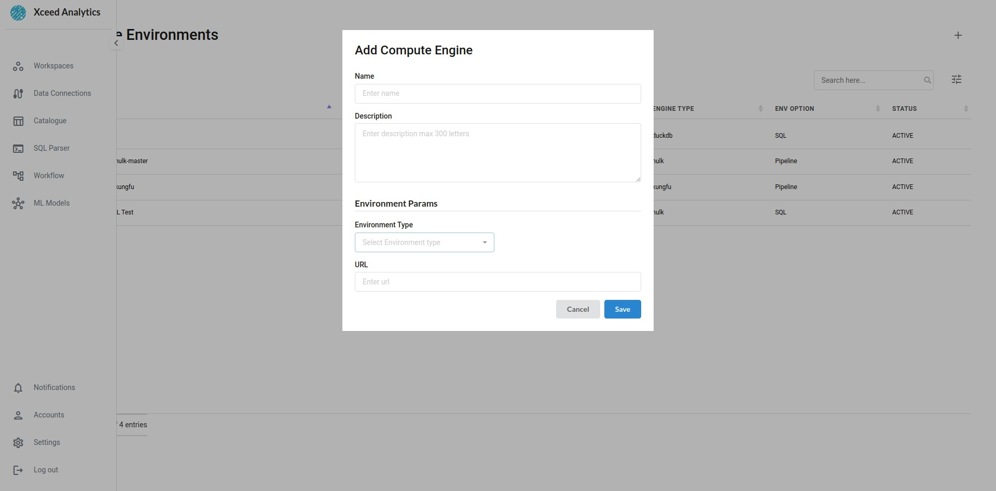Click the Workspaces nodes icon
The width and height of the screenshot is (996, 491).
point(18,66)
